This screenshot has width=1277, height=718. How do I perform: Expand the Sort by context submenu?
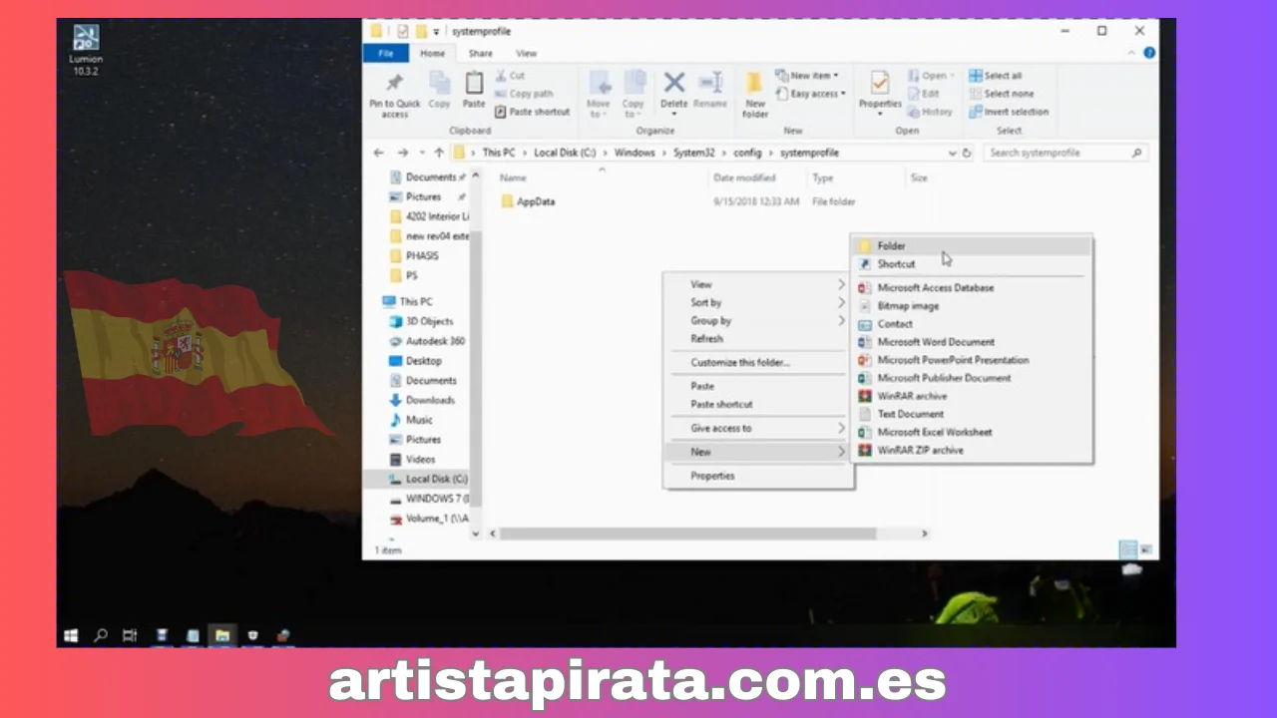point(758,302)
